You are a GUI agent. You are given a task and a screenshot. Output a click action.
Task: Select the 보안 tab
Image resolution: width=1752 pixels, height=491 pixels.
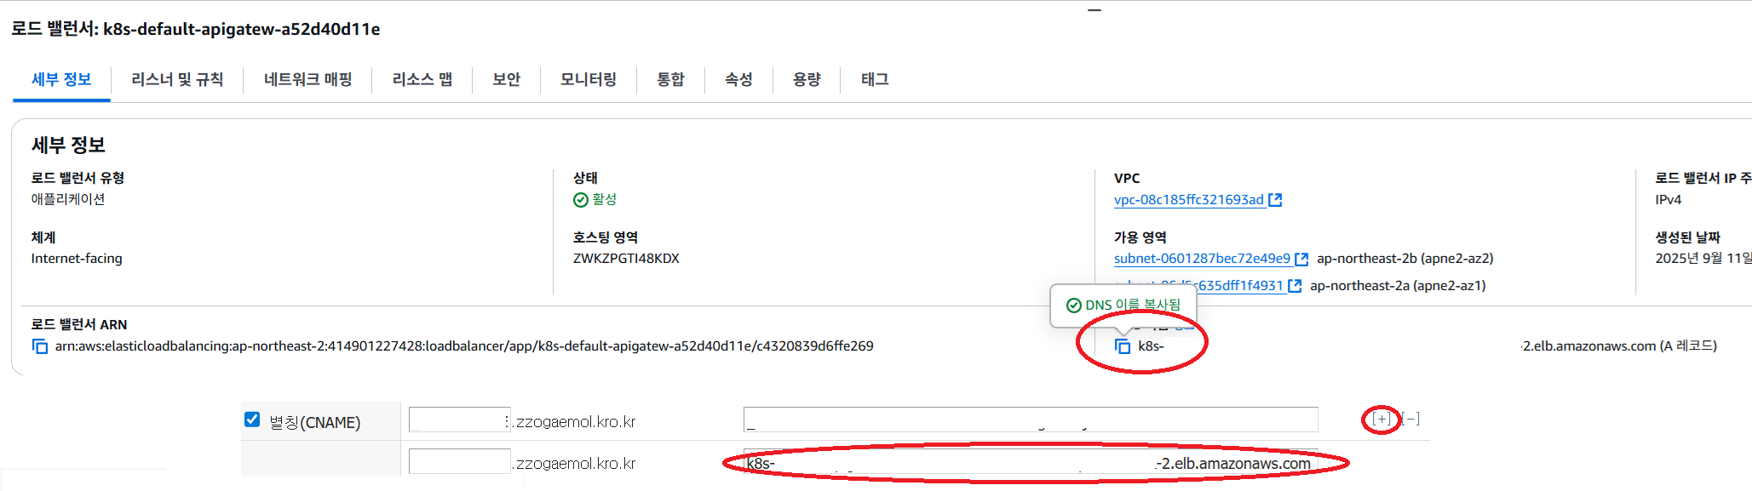(506, 79)
